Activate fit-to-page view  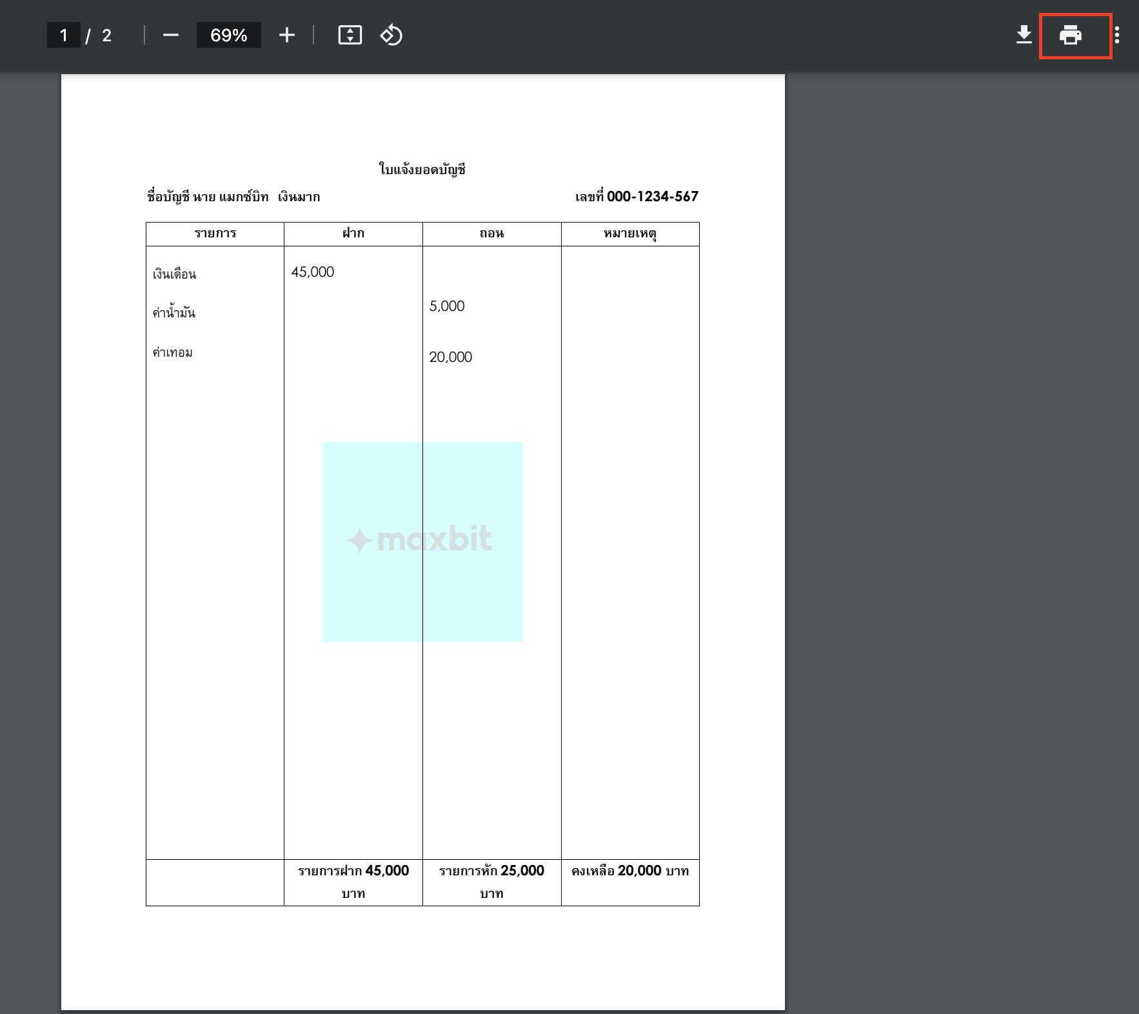click(350, 35)
